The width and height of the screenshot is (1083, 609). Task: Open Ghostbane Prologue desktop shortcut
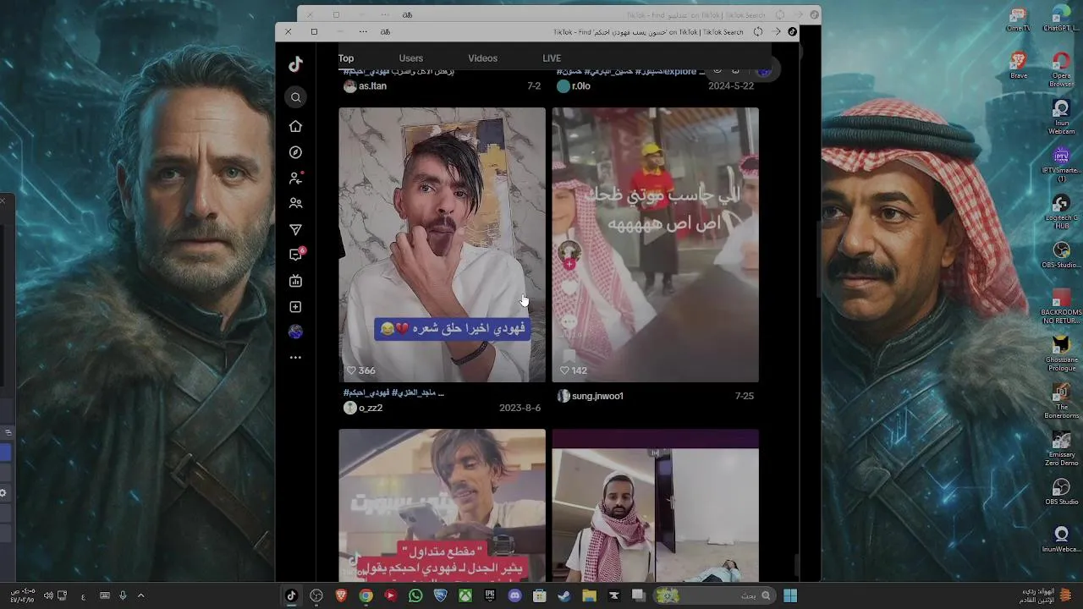tap(1061, 354)
